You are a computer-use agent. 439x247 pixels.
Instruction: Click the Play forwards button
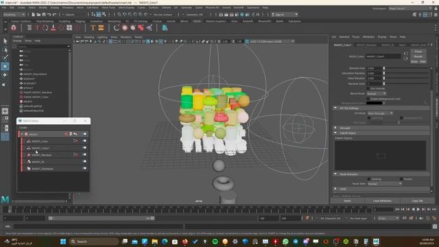pyautogui.click(x=418, y=209)
